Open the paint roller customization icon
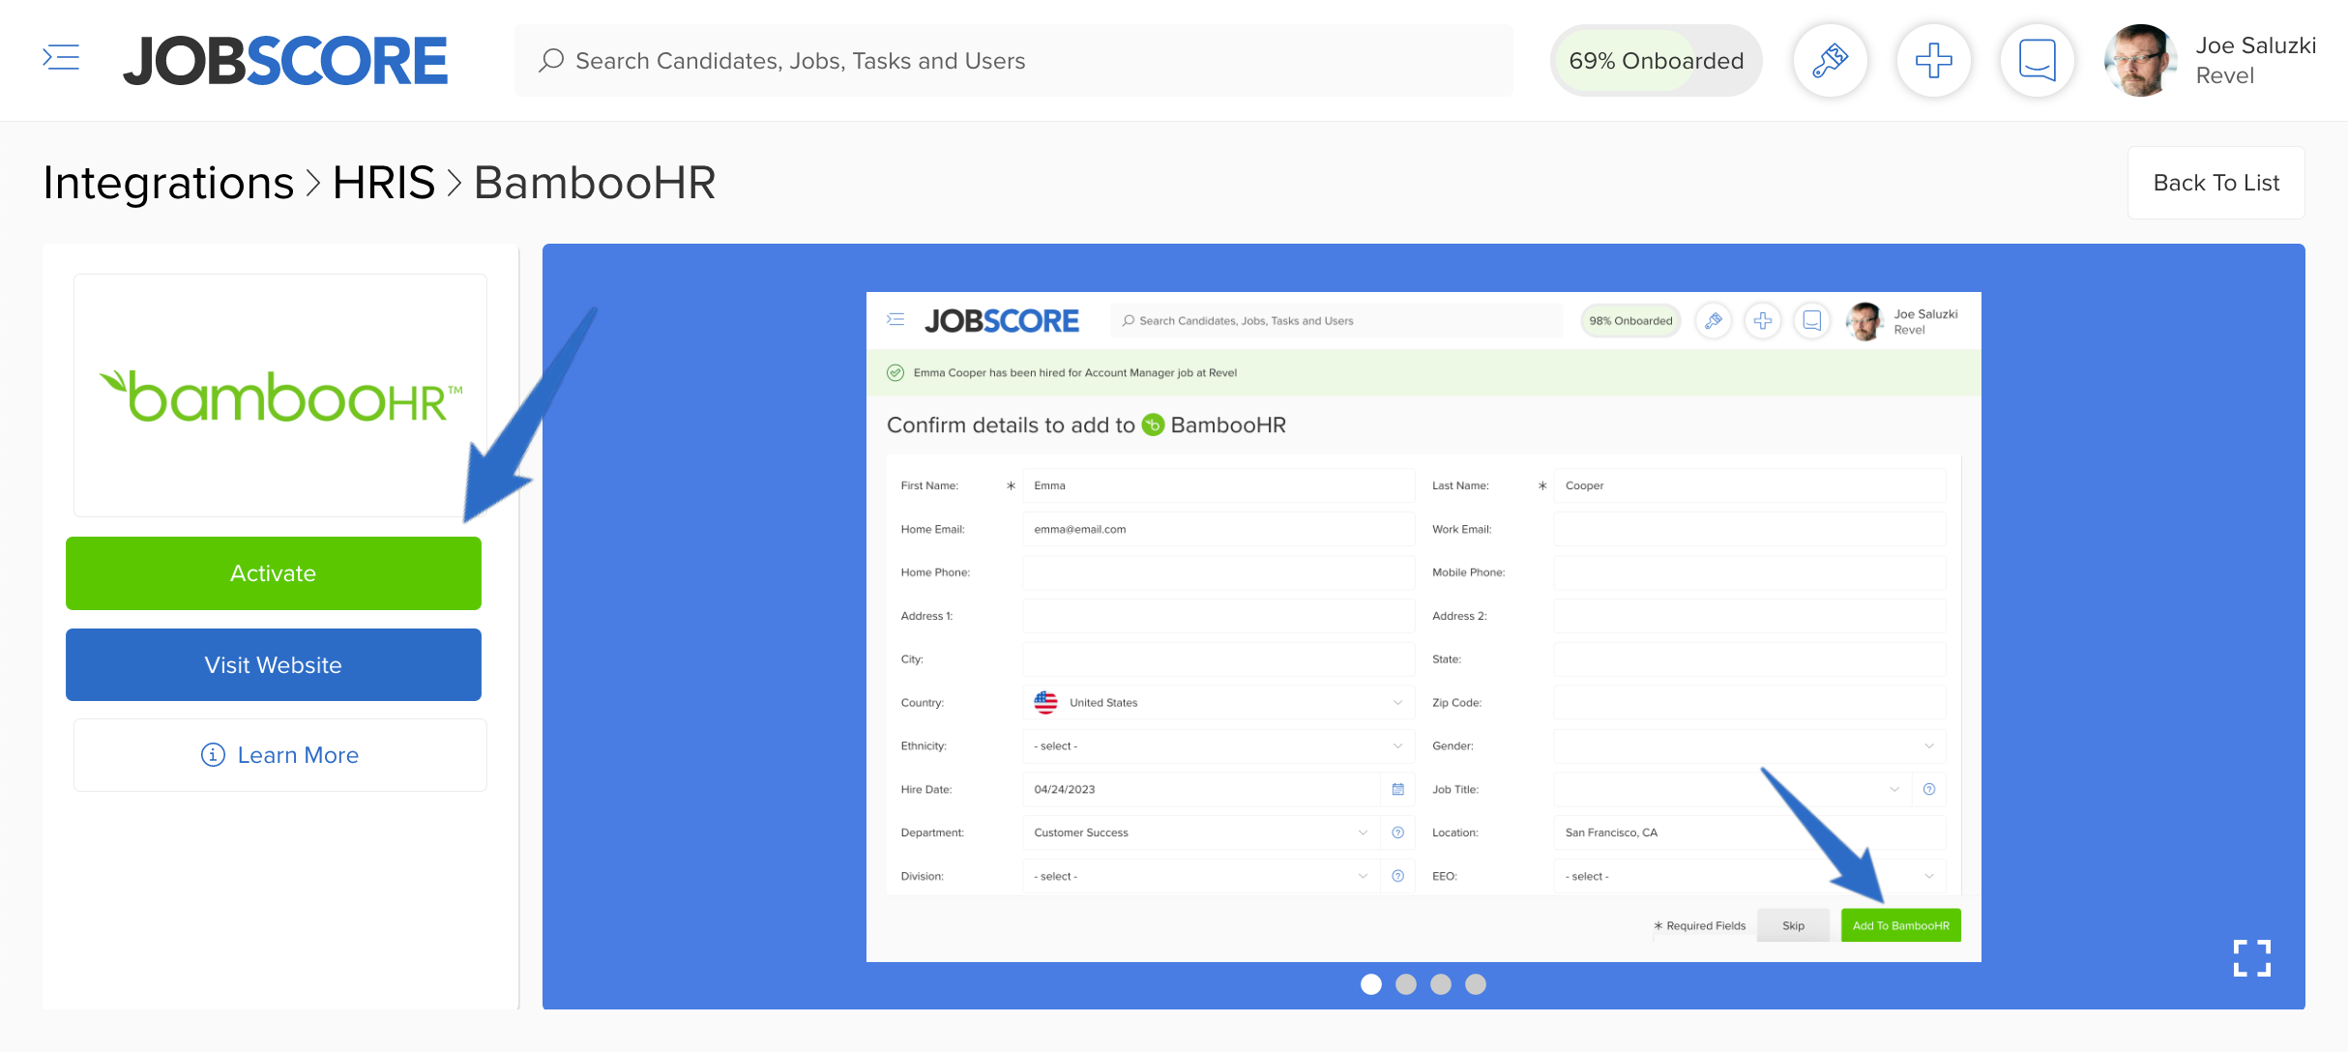 (x=1830, y=60)
